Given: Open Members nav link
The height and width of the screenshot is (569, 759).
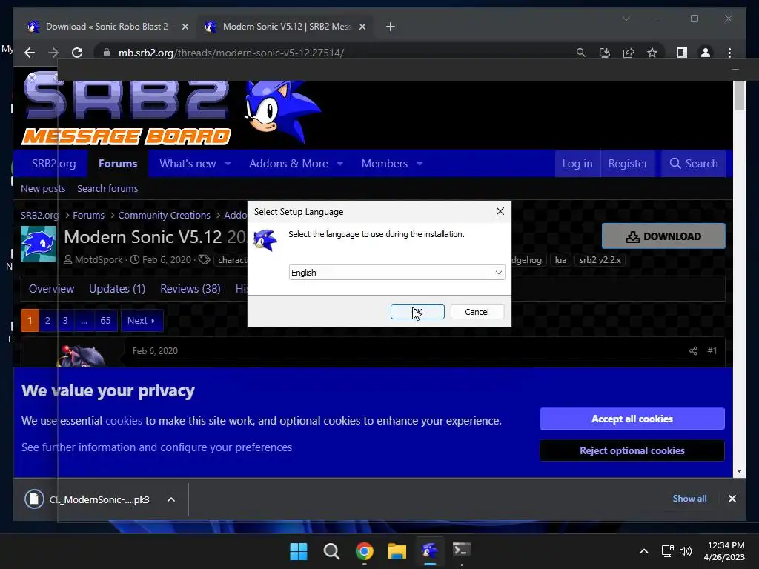Looking at the screenshot, I should click(385, 164).
